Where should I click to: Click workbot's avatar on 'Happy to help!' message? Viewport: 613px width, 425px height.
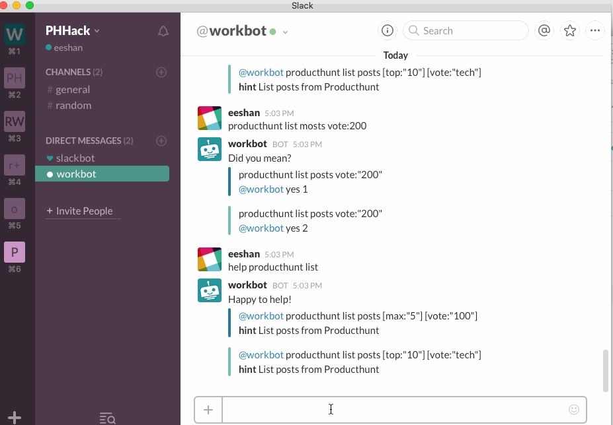coord(210,290)
